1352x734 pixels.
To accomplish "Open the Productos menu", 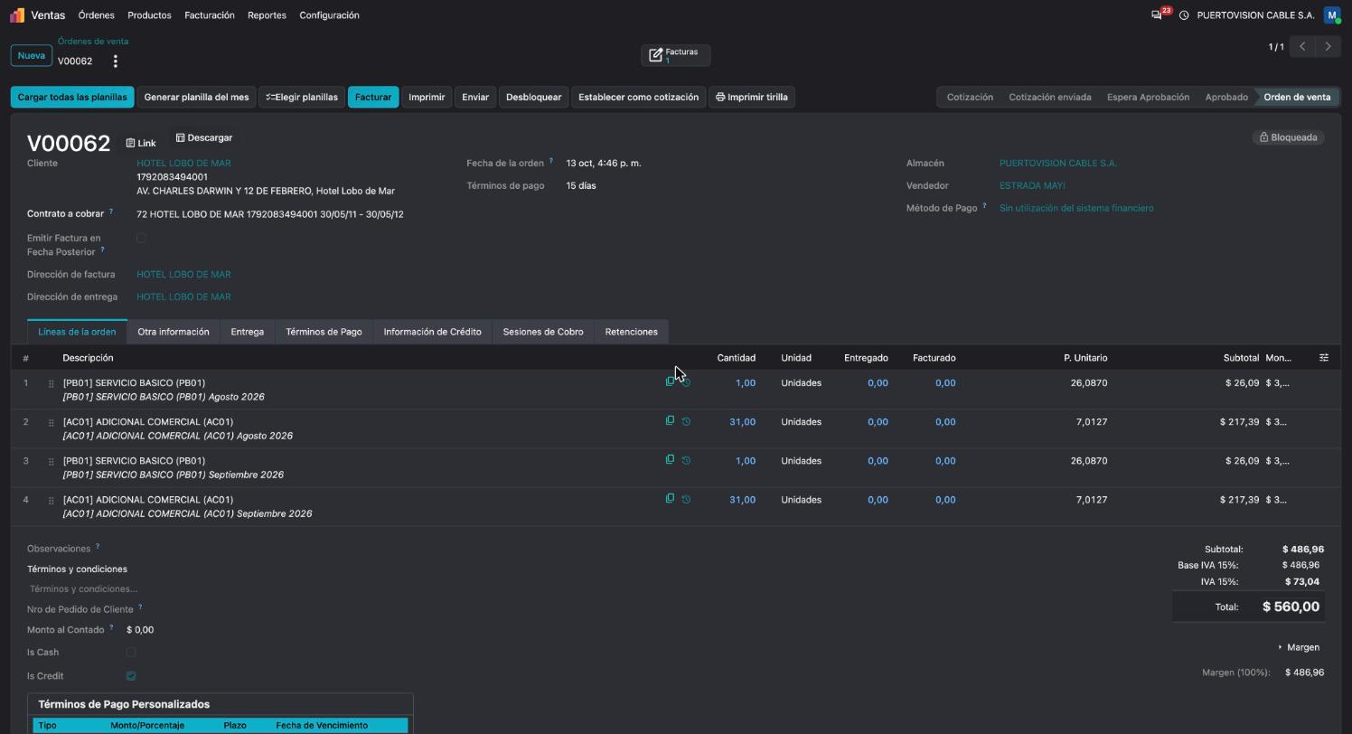I will point(149,15).
